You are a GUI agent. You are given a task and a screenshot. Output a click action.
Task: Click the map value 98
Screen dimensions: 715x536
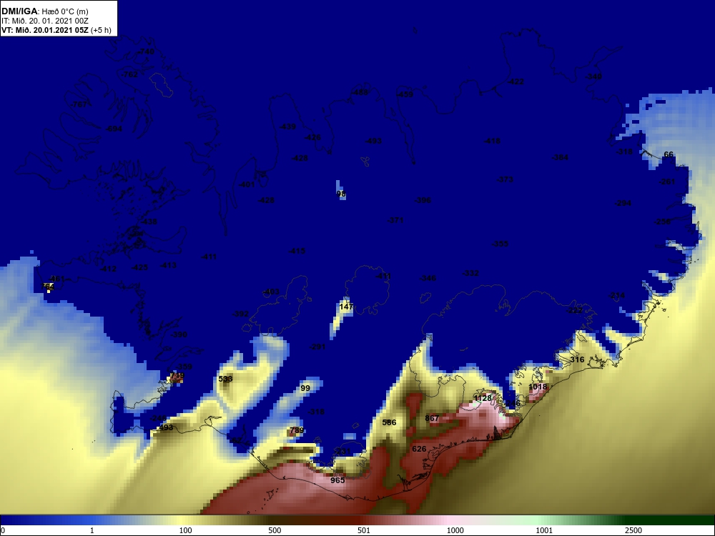[341, 194]
